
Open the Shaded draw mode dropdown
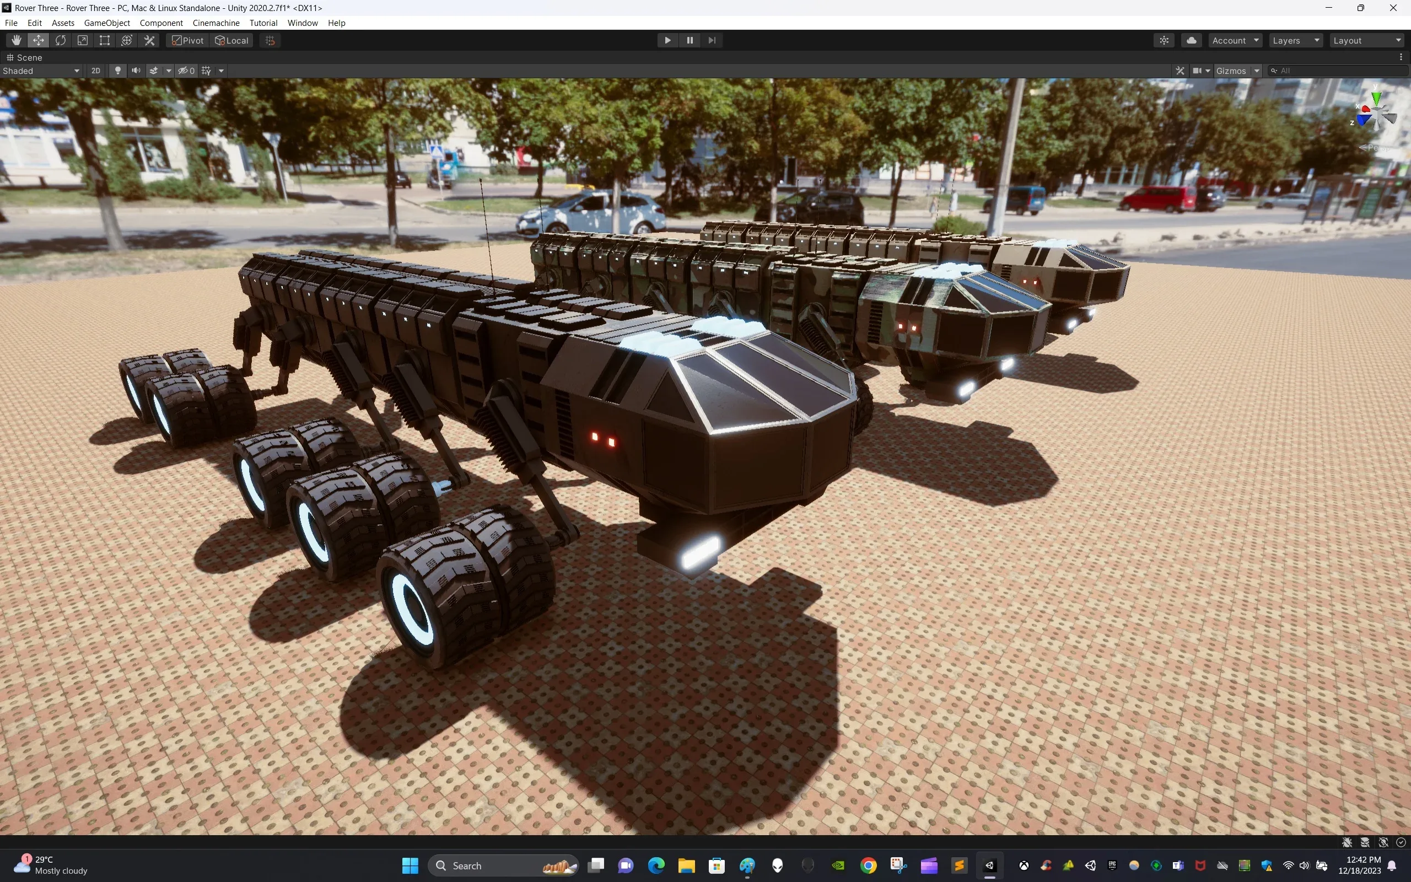click(41, 71)
